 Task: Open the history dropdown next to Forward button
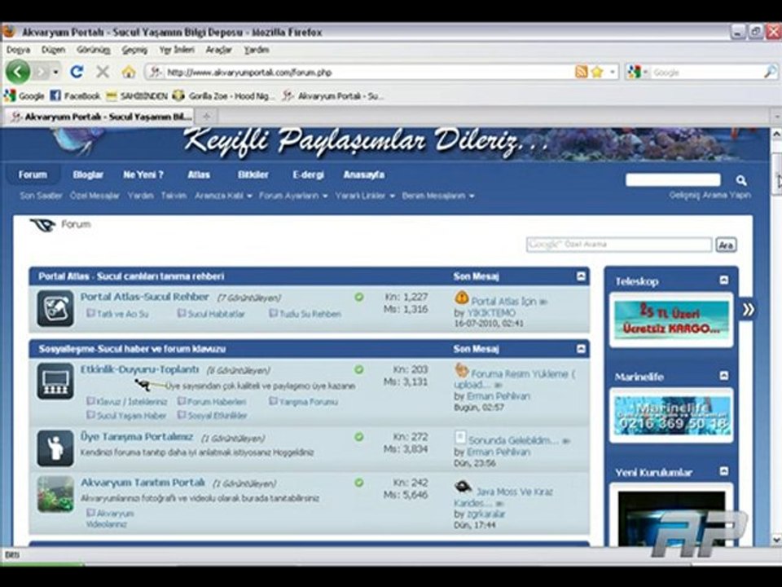pos(55,73)
